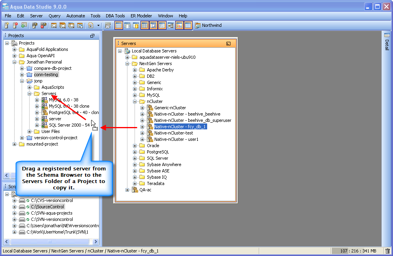Select Native-nCluster - beehive_beehive server

pos(187,114)
